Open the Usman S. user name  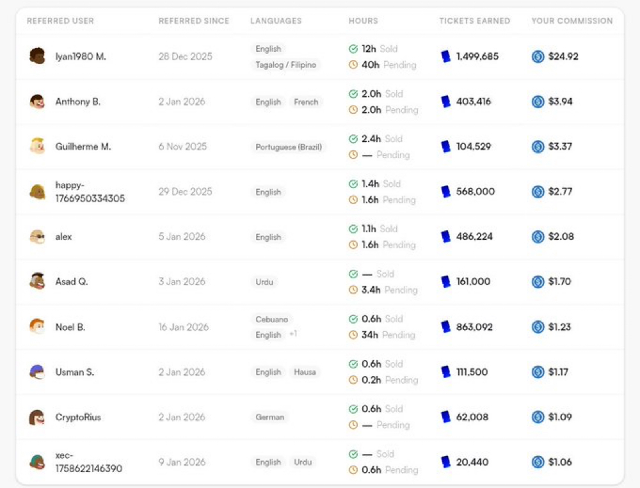click(x=75, y=372)
